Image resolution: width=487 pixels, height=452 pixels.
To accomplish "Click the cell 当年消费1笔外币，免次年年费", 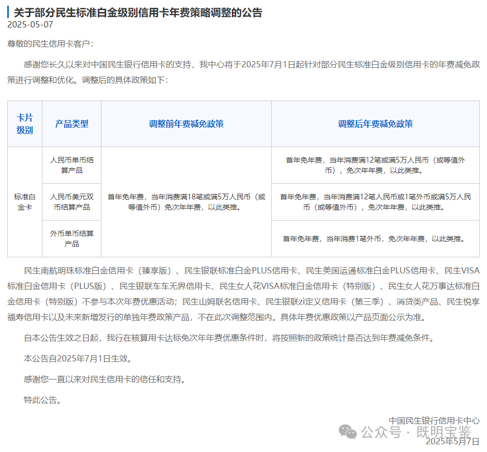I will [x=376, y=239].
